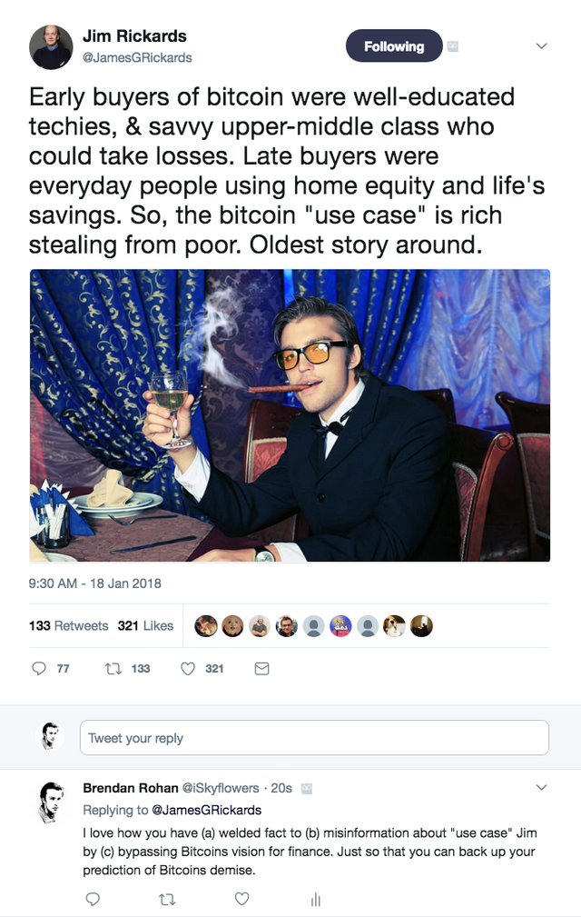This screenshot has width=581, height=917.
Task: Click the 9:30 AM - 18 Jan 2018 timestamp
Action: 95,583
